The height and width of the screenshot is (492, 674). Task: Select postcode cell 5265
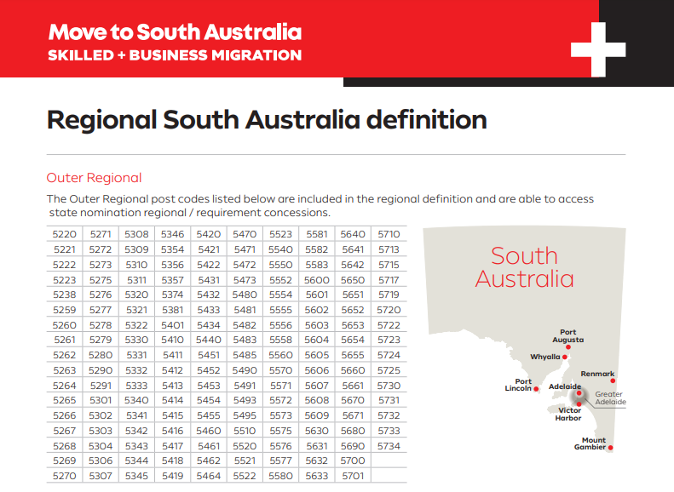point(65,401)
